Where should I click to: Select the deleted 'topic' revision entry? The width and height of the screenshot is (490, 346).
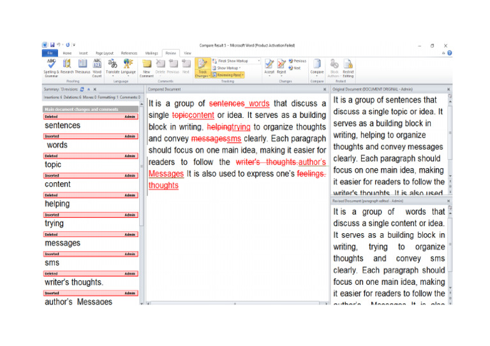pyautogui.click(x=91, y=161)
